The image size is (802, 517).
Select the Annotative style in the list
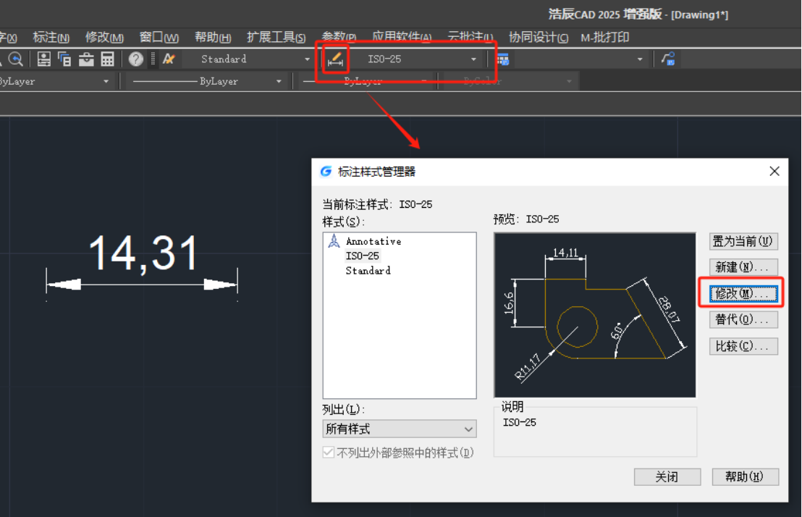373,241
